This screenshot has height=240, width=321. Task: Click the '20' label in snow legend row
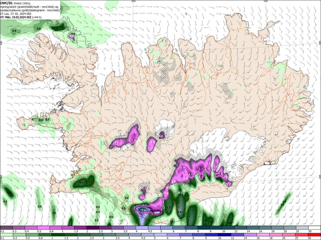(285, 231)
